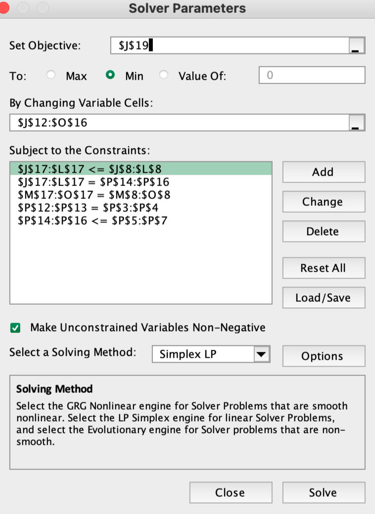This screenshot has width=375, height=514.
Task: Open the solver Options dialog
Action: 323,356
